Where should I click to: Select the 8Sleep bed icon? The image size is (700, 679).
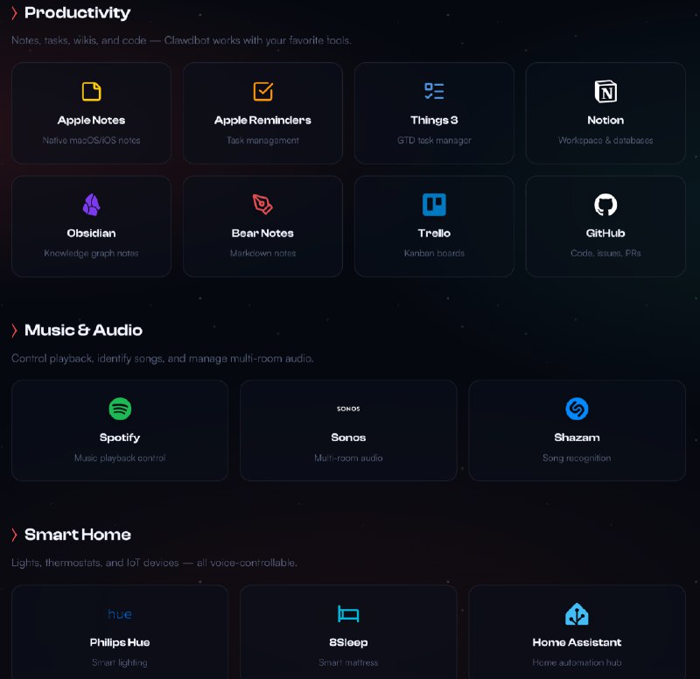coord(348,613)
